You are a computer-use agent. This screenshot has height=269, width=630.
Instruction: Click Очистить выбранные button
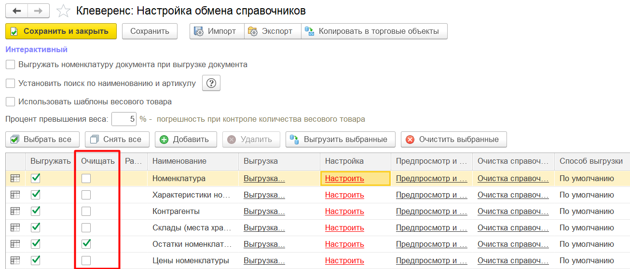453,139
